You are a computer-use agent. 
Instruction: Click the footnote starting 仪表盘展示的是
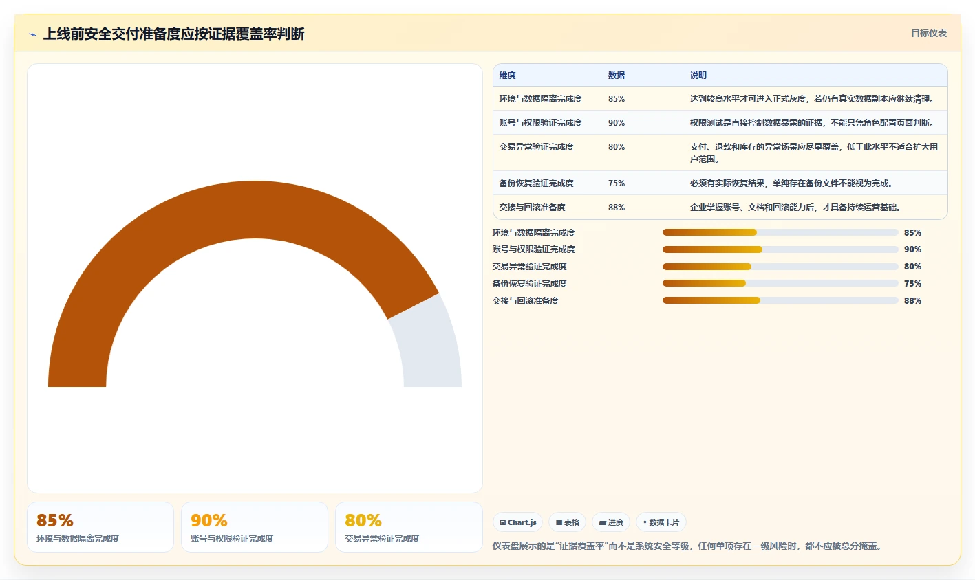tap(688, 546)
